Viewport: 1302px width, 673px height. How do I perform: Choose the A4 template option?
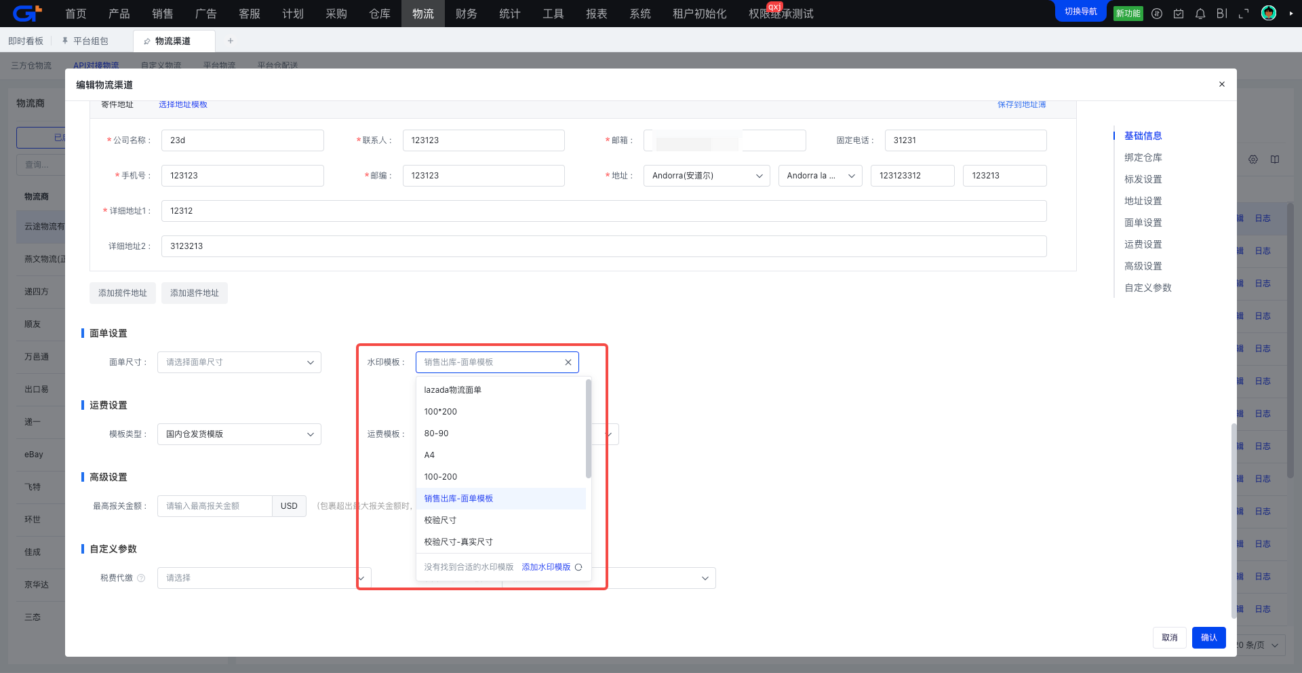coord(500,455)
